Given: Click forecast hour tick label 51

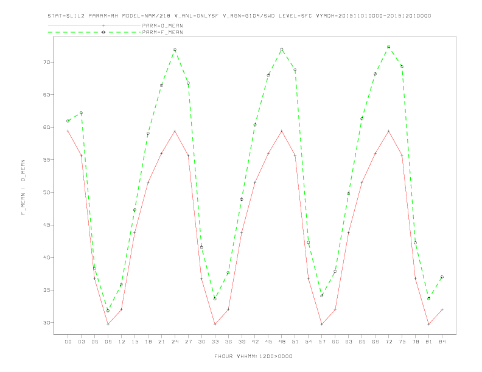Looking at the screenshot, I should (x=295, y=342).
